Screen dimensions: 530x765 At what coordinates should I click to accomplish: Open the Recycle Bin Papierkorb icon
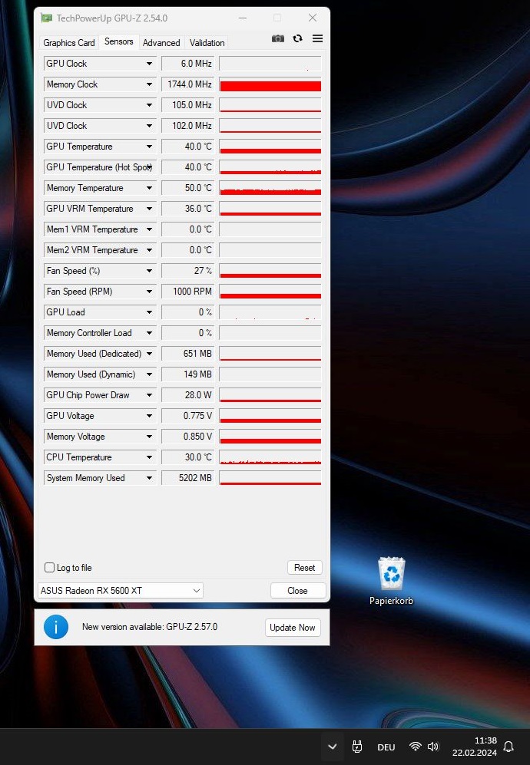point(391,581)
